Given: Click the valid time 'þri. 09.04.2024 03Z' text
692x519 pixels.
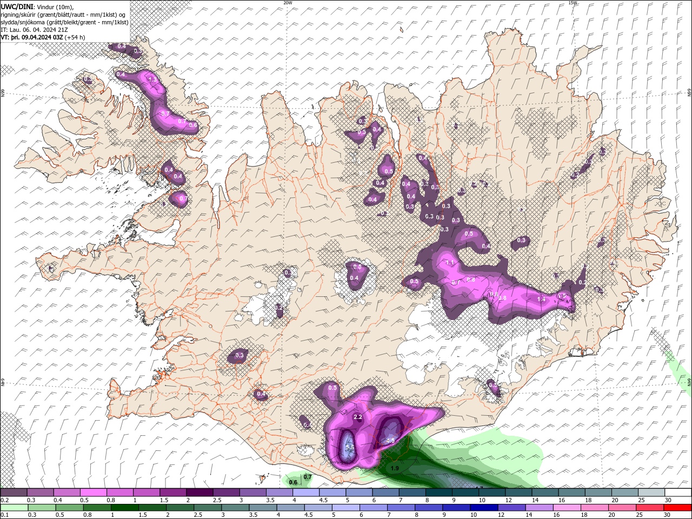Looking at the screenshot, I should pos(37,37).
